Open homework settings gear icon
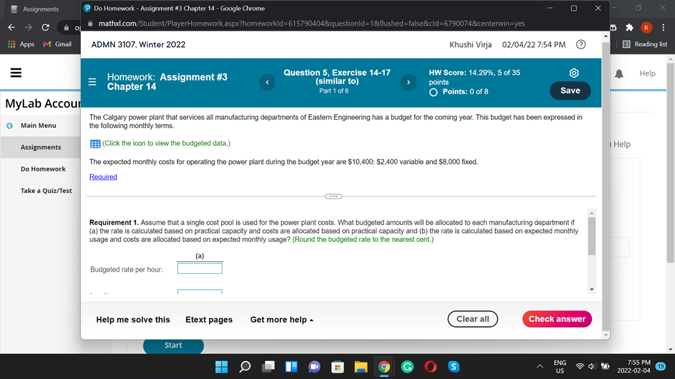Viewport: 675px width, 379px height. (x=574, y=73)
